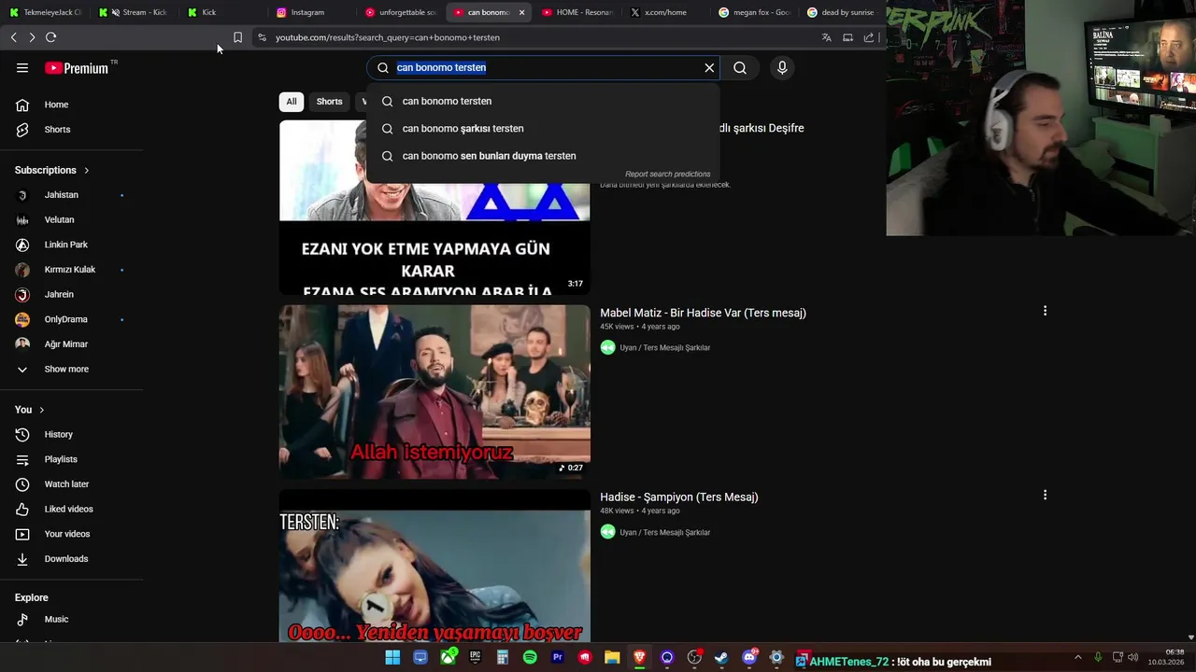
Task: Open Spotify from the taskbar
Action: point(530,658)
